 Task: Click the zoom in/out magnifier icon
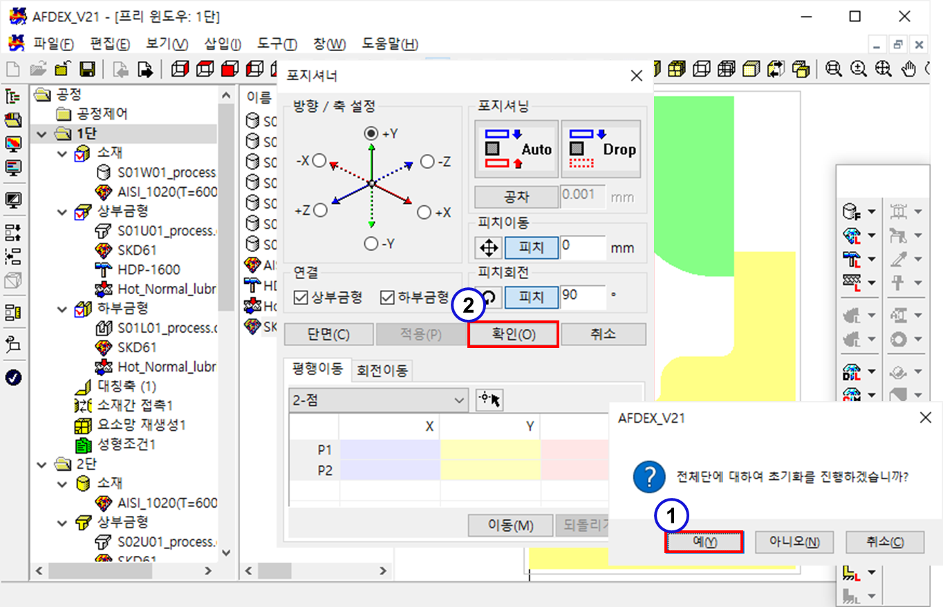point(859,68)
